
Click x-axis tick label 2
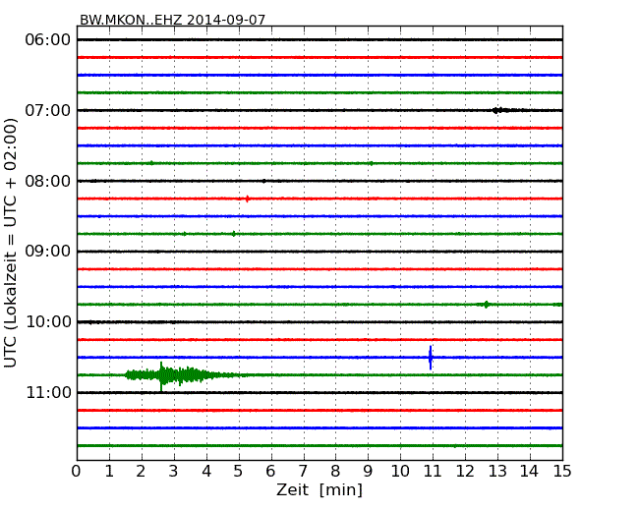pos(141,471)
